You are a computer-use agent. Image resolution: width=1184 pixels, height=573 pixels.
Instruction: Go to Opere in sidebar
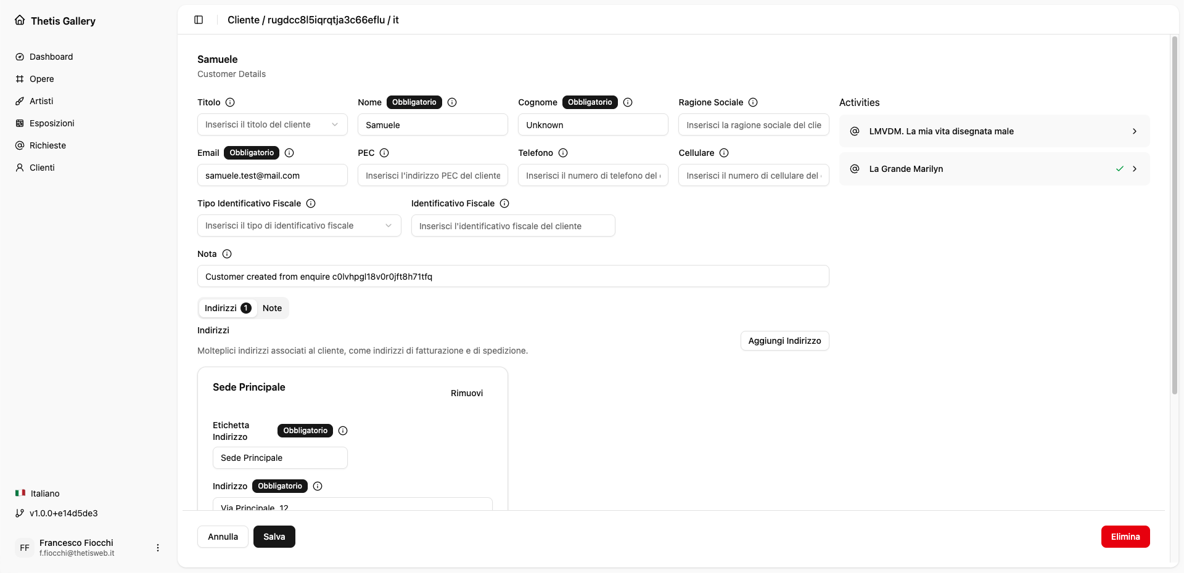pos(41,79)
